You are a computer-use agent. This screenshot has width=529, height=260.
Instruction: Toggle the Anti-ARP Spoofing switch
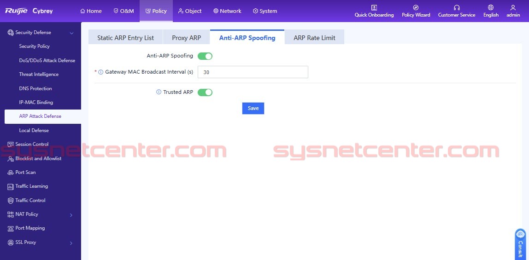coord(205,56)
